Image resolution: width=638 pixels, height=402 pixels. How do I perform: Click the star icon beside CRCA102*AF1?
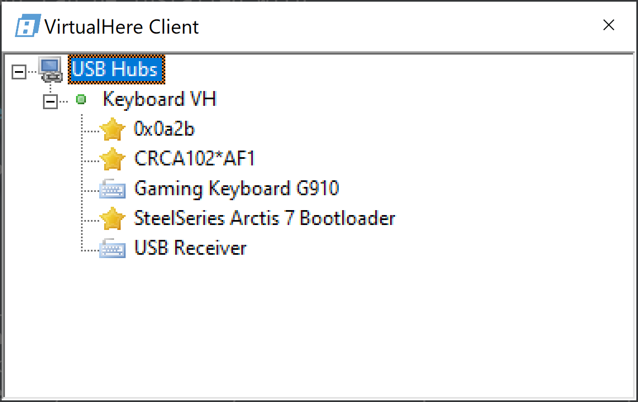coord(112,159)
